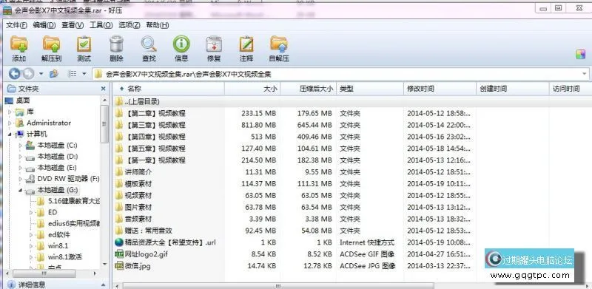The width and height of the screenshot is (592, 289).
Task: Click the 微信.jpg file icon
Action: pos(119,265)
